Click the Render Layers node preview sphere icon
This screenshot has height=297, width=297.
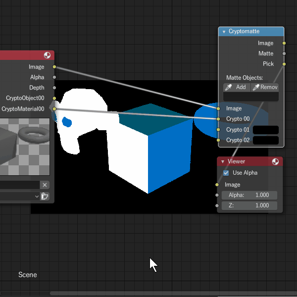(47, 55)
